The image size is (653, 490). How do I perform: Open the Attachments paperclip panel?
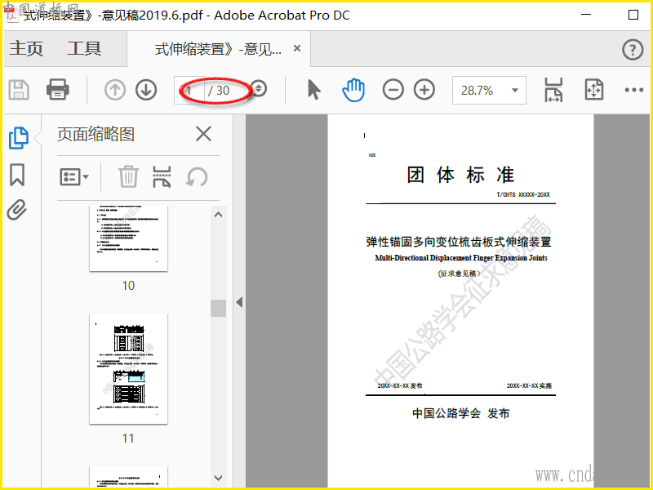pos(17,210)
